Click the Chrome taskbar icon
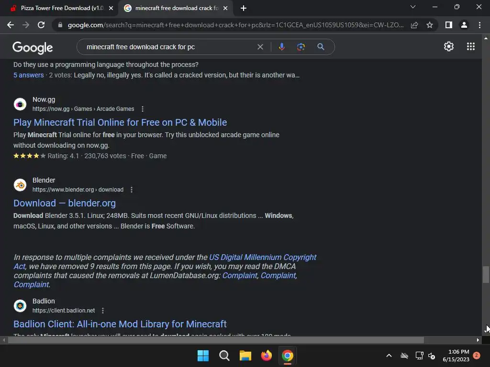 click(x=288, y=356)
